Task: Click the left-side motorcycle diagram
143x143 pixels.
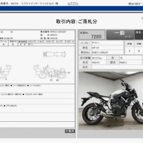Action: [x=6, y=72]
